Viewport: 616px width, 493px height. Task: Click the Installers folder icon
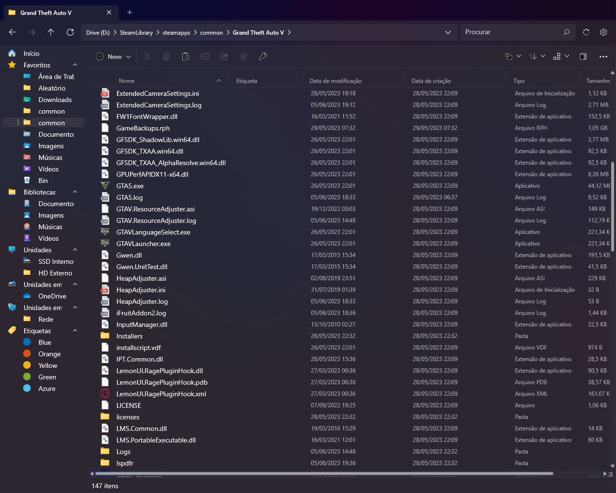[x=105, y=336]
